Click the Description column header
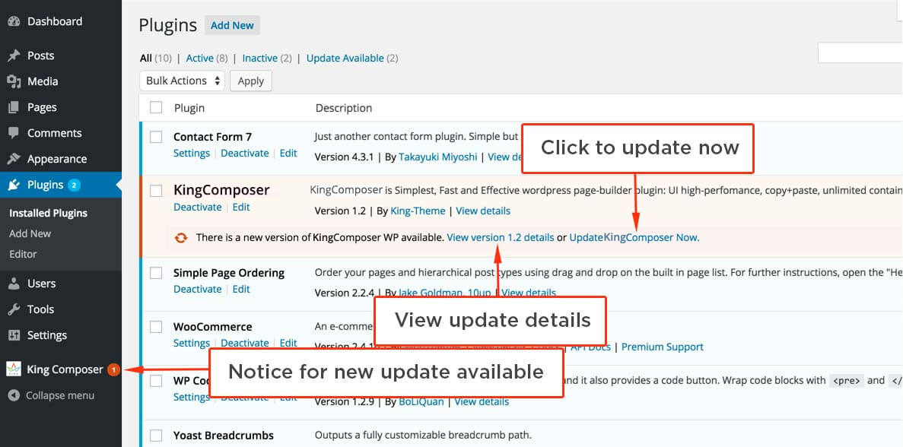Screen dimensions: 903x447 tap(344, 108)
